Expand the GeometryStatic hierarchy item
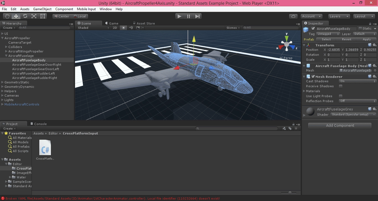Screen dimensions: 378x201 click(2, 82)
